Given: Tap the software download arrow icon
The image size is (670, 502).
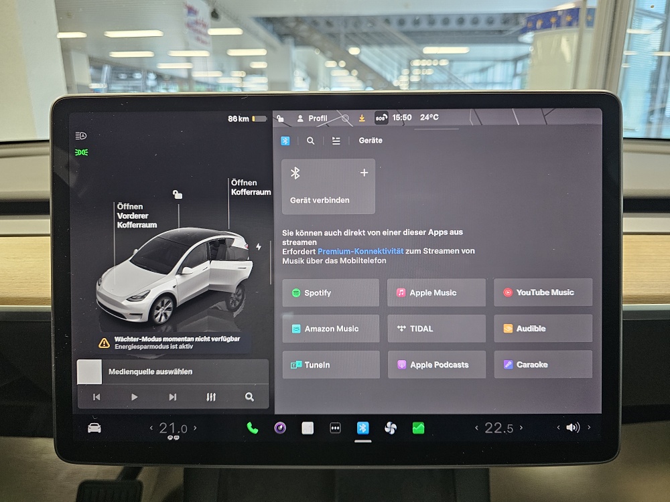Looking at the screenshot, I should click(362, 118).
